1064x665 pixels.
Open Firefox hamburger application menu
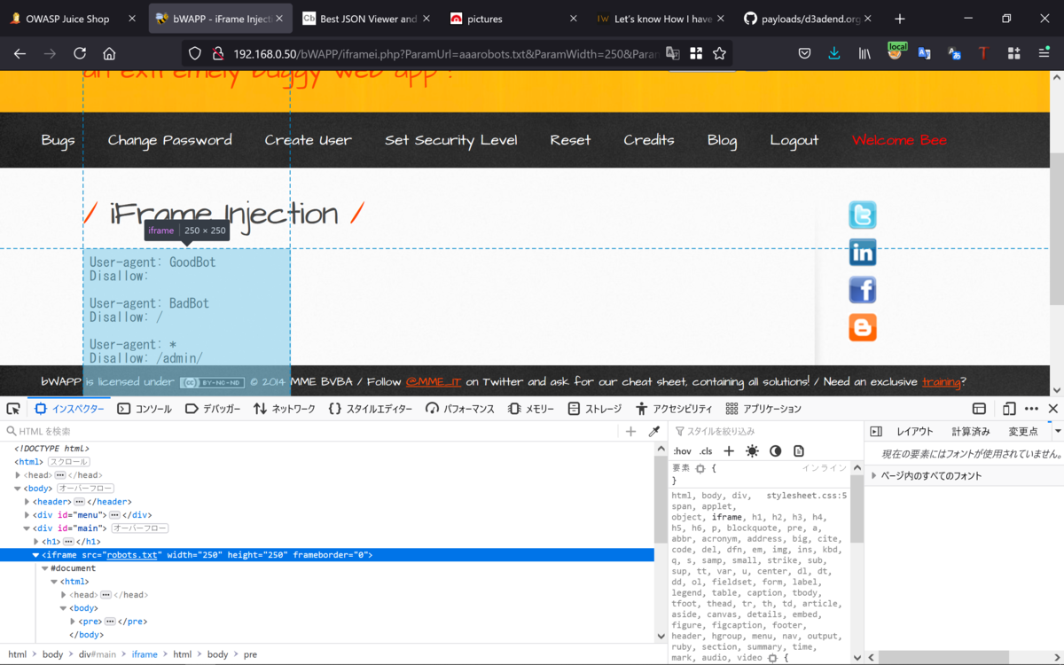pyautogui.click(x=1044, y=54)
